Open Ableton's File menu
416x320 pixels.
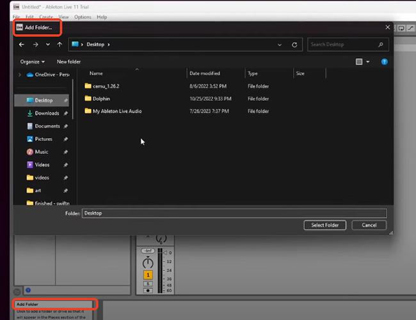[16, 17]
